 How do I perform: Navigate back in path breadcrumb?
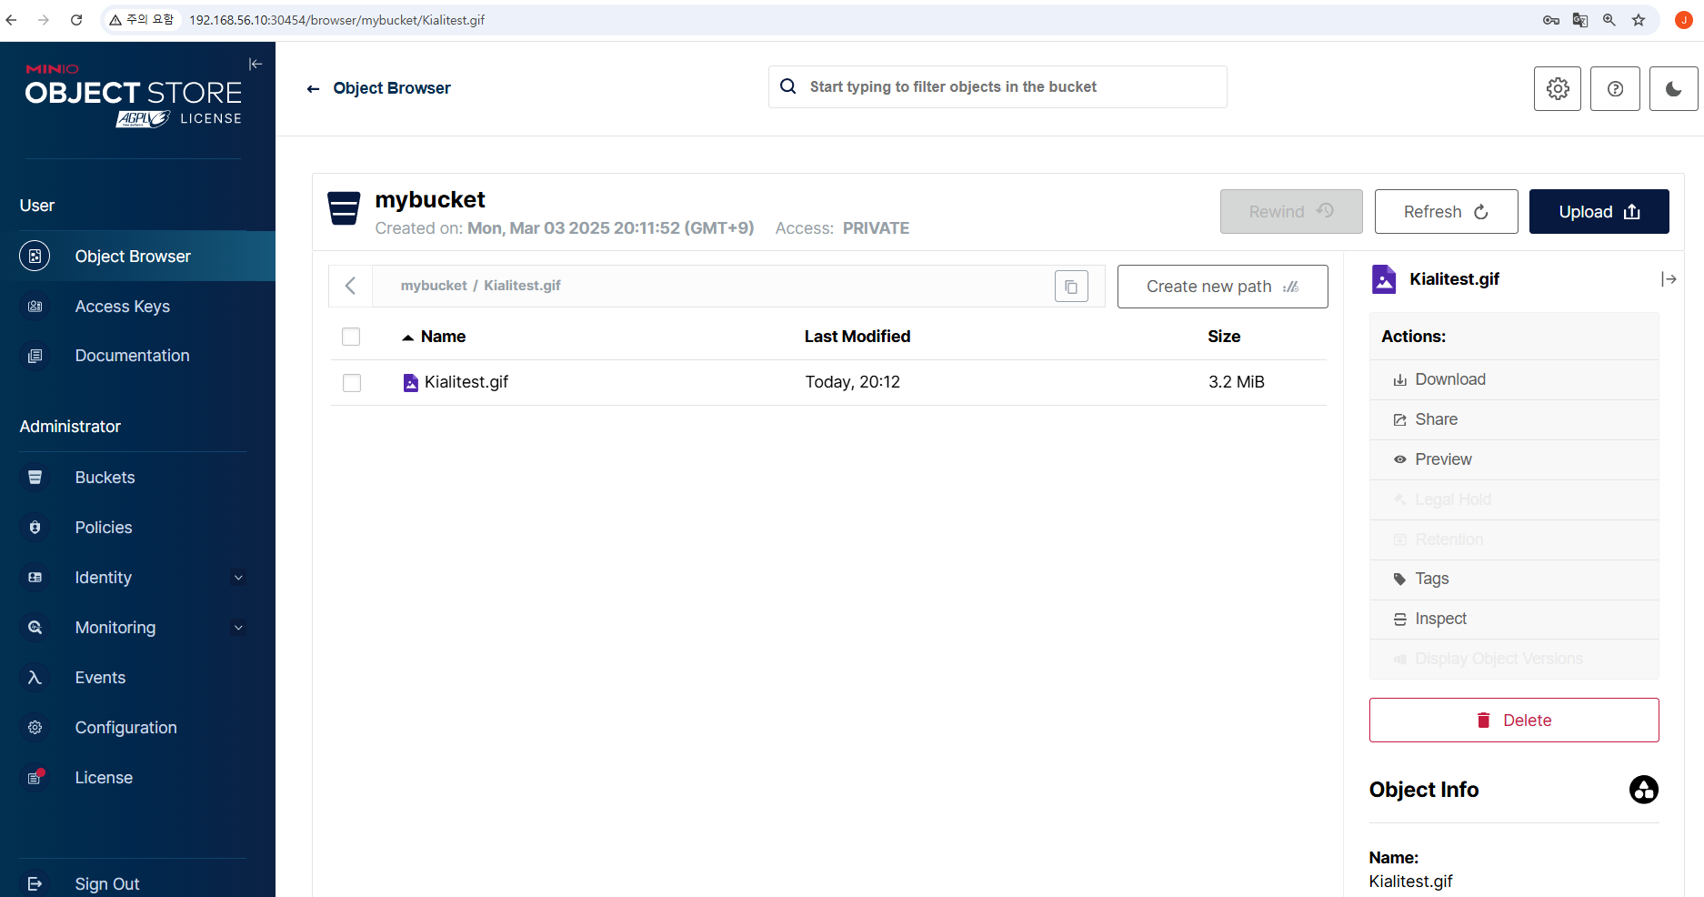point(350,286)
